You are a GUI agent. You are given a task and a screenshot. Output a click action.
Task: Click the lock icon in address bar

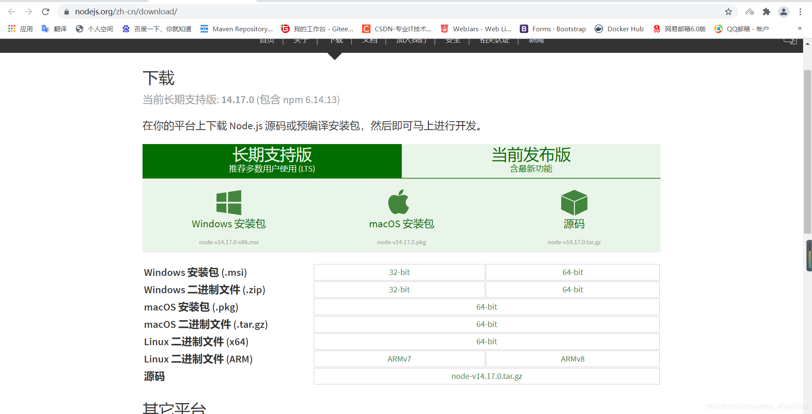[66, 12]
